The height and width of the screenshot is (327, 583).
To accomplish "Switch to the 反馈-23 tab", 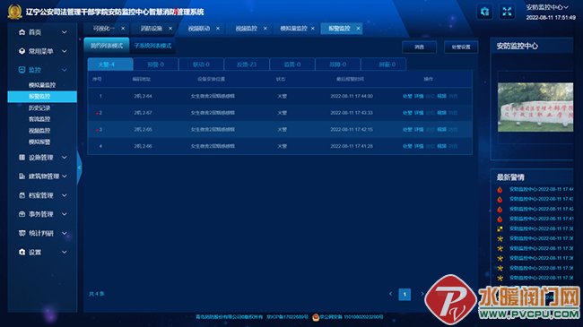I will point(247,65).
